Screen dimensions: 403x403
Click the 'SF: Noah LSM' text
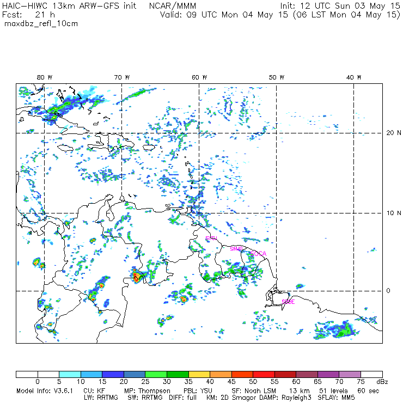[254, 391]
